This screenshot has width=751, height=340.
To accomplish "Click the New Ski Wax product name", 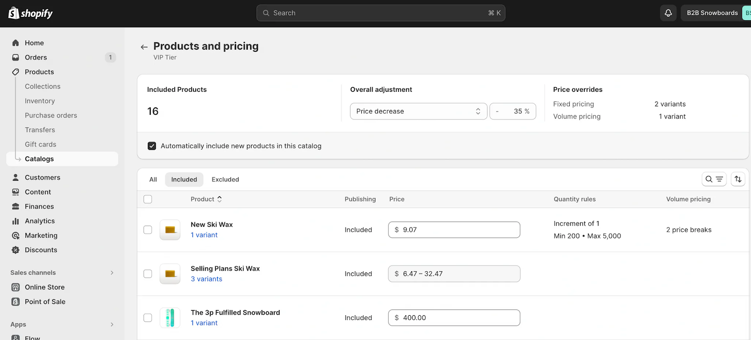I will 212,225.
